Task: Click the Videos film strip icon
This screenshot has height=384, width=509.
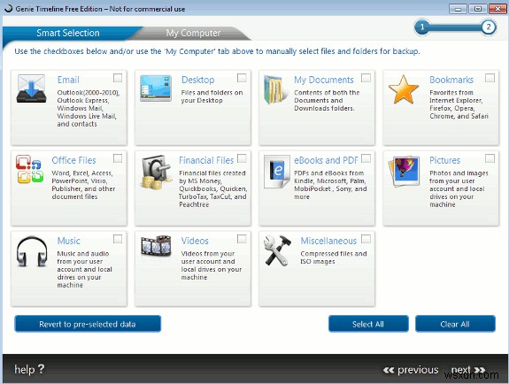Action: [x=156, y=245]
